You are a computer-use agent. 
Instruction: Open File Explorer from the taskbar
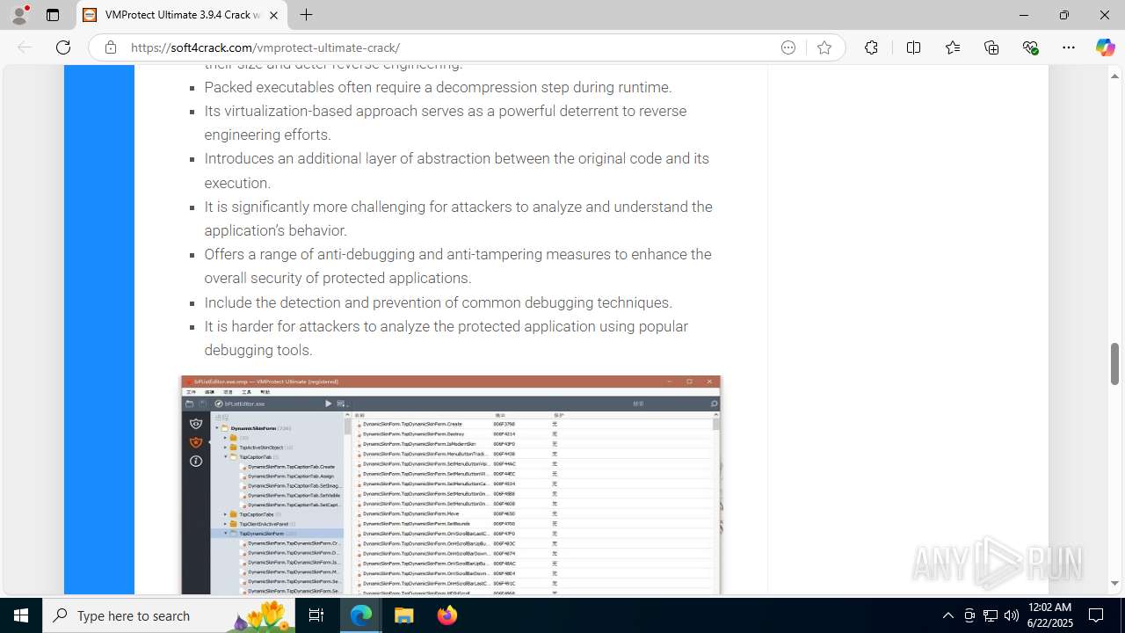(x=403, y=615)
